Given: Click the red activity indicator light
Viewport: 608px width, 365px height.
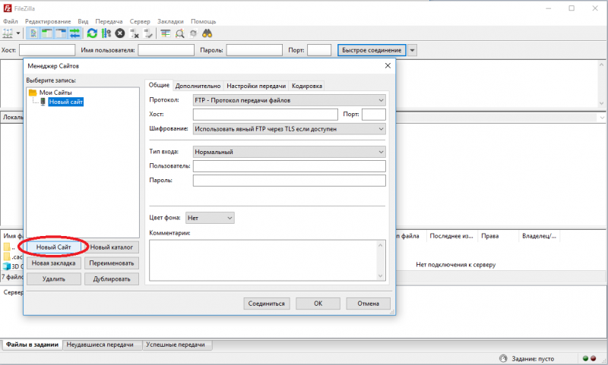Looking at the screenshot, I should click(593, 358).
